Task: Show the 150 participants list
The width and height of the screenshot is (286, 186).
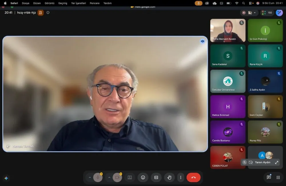Action: tap(267, 13)
